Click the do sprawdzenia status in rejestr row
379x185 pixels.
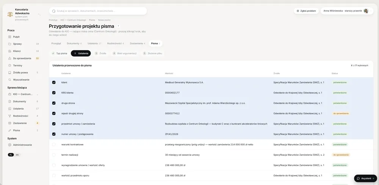[341, 113]
